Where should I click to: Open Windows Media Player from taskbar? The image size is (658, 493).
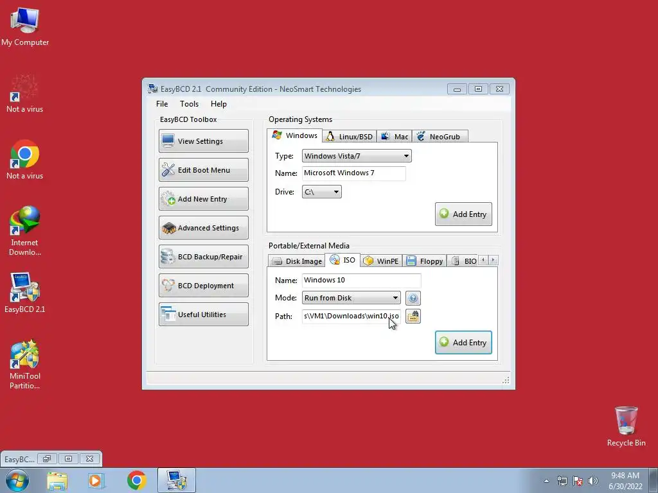pyautogui.click(x=96, y=481)
